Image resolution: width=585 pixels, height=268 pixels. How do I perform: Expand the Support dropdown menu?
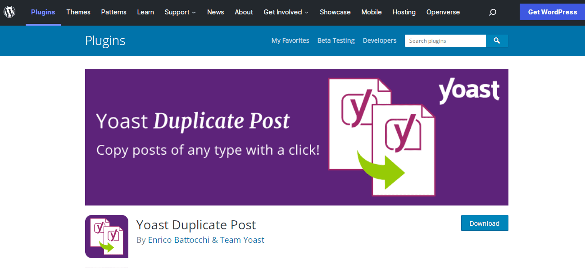tap(180, 12)
